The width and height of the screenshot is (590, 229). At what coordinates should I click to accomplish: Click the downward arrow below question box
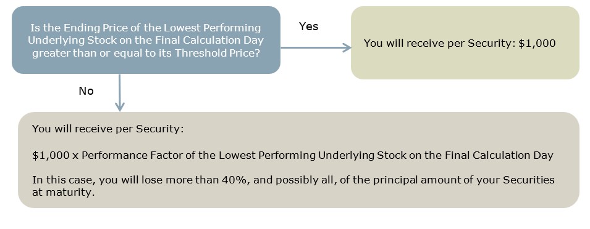click(119, 92)
